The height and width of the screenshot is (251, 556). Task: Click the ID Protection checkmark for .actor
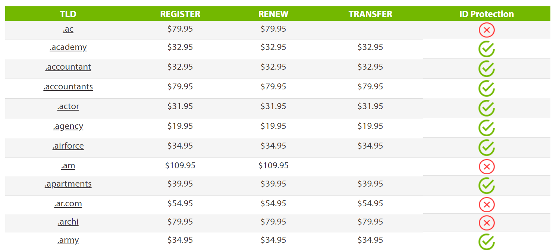486,108
